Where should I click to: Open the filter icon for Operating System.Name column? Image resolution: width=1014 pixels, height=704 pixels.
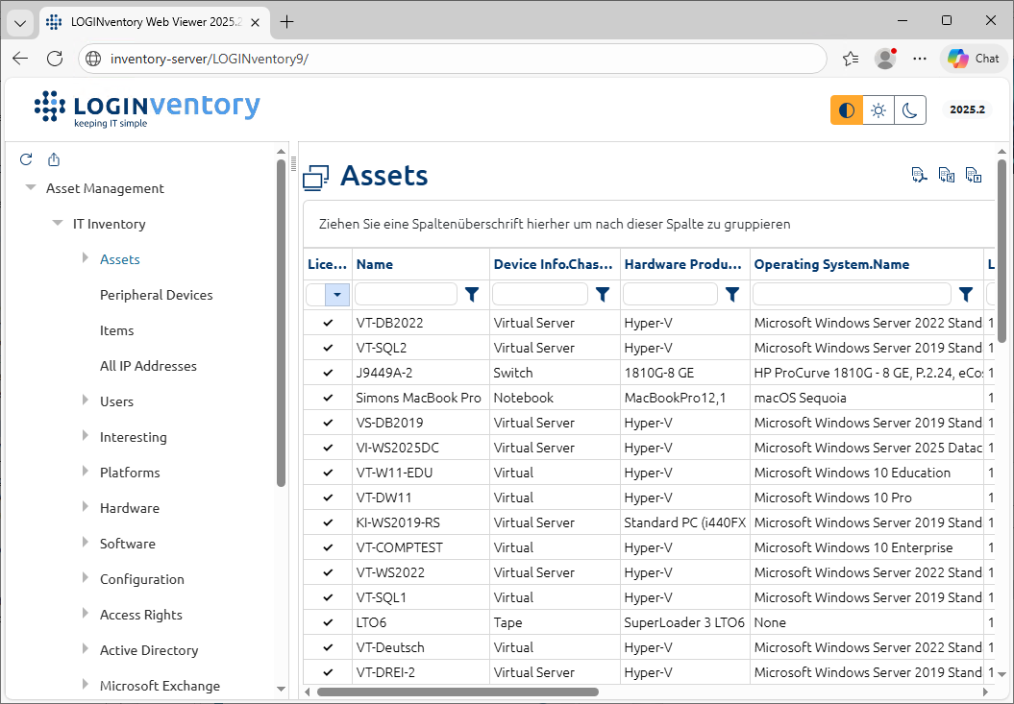(966, 294)
